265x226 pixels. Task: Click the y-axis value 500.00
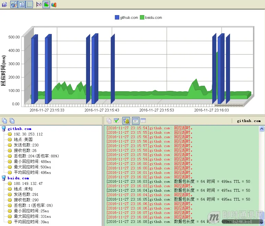point(14,37)
